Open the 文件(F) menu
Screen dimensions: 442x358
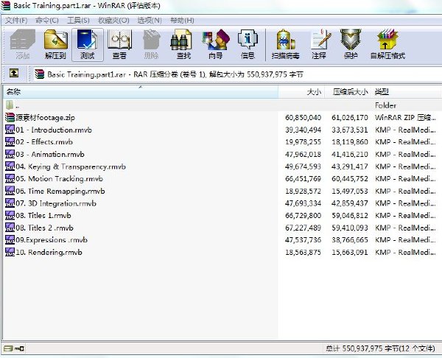16,21
